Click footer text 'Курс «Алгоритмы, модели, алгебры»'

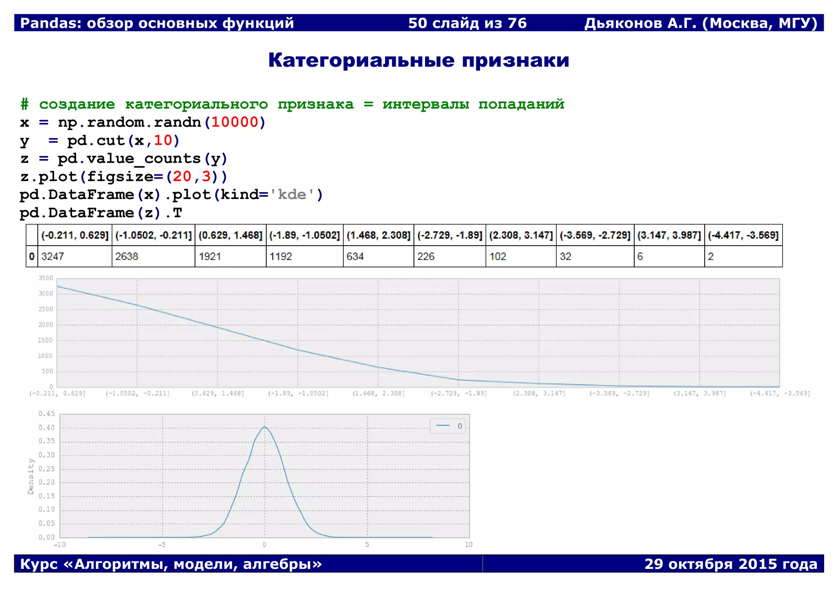click(x=171, y=564)
